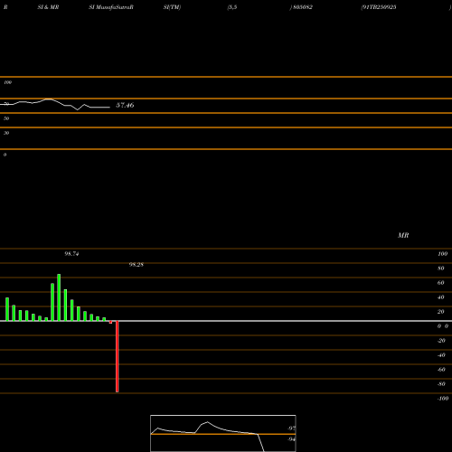
Task: Click the 50 label on RSI left axis
Action: [x=6, y=118]
